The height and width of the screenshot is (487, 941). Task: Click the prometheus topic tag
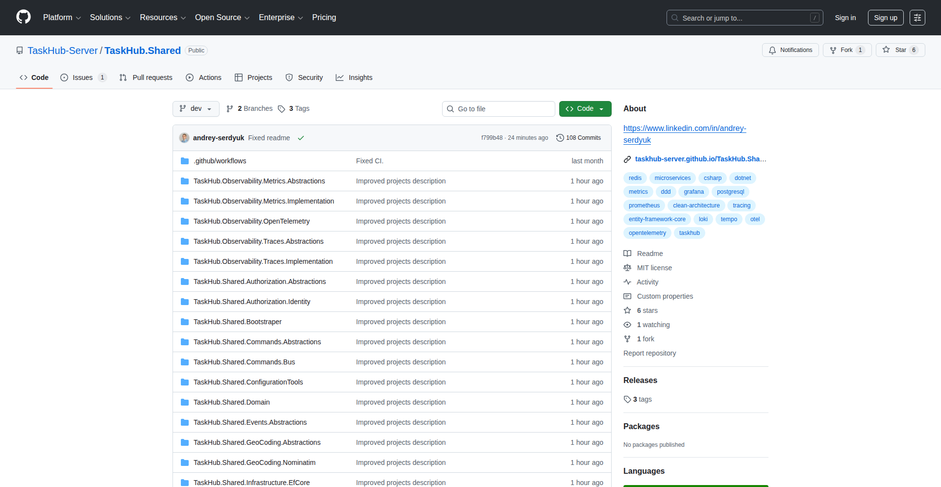[644, 205]
